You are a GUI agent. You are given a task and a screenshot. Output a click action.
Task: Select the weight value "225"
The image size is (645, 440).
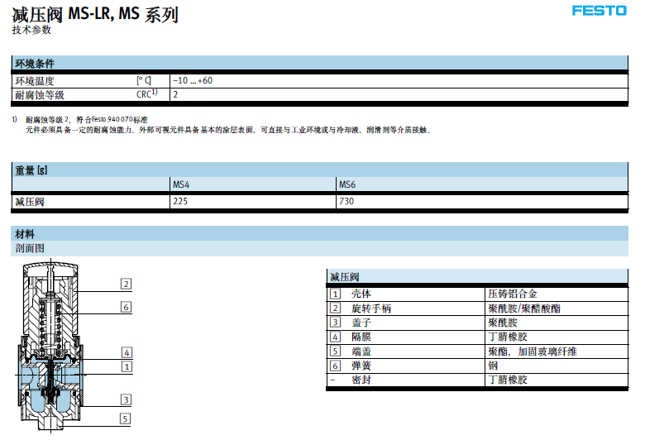[x=180, y=201]
